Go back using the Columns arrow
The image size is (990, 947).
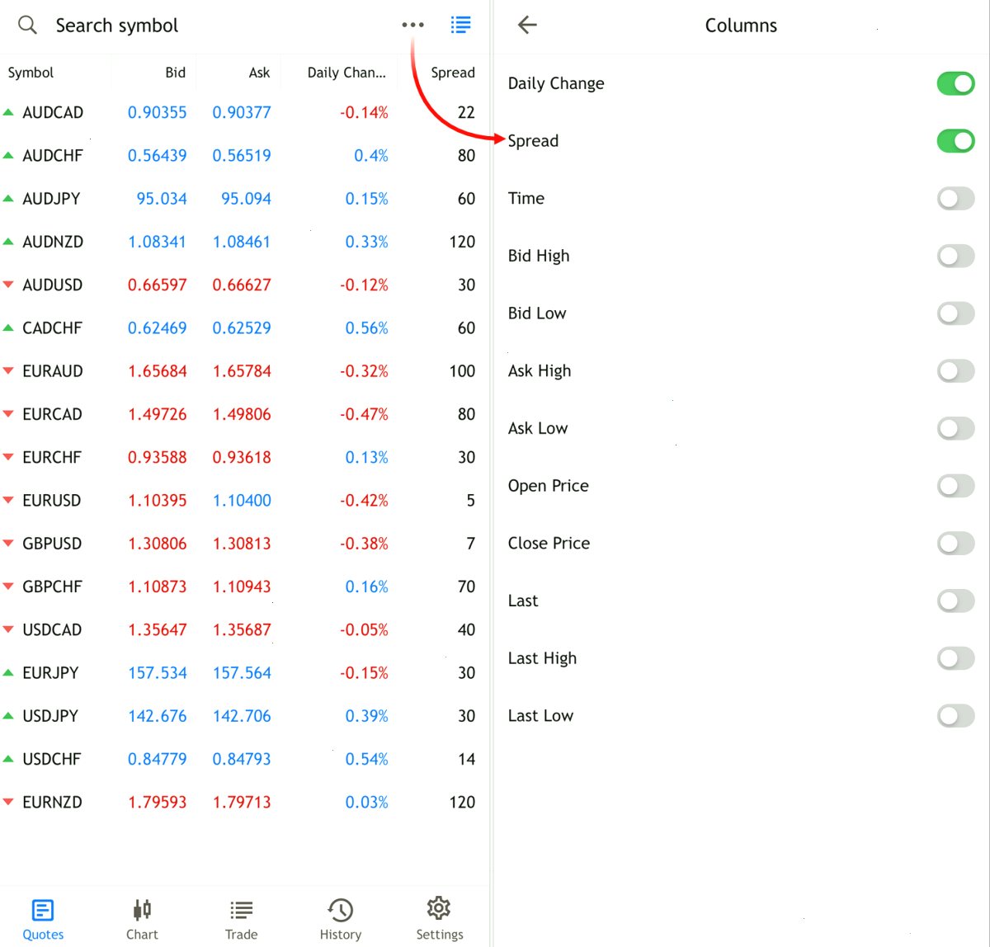pyautogui.click(x=527, y=25)
